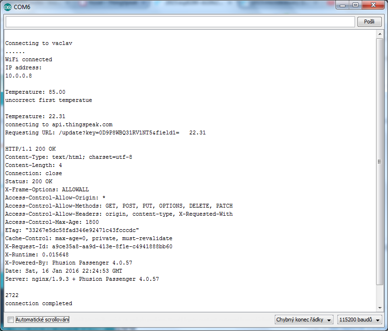Screen dimensions: 388x331
Task: Minimize the COM6 window
Action: click(x=343, y=5)
